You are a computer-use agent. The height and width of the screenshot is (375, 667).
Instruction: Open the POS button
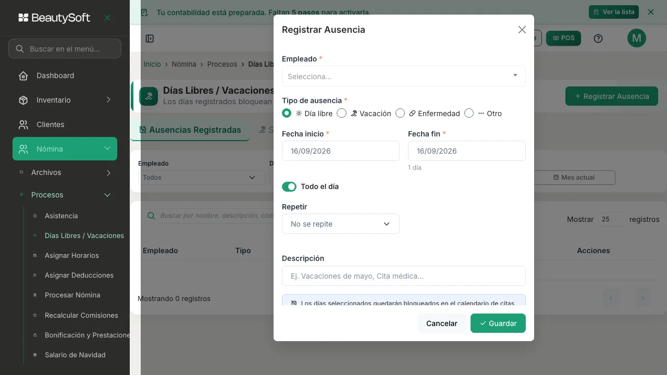[x=563, y=38]
